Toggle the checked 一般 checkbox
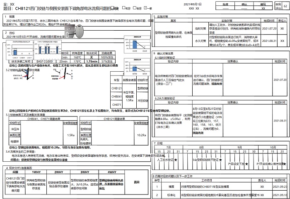290x199 pixels. (x=145, y=8)
